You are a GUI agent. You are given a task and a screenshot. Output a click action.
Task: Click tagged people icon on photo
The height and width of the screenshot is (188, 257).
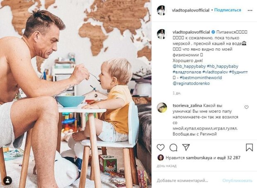7,181
